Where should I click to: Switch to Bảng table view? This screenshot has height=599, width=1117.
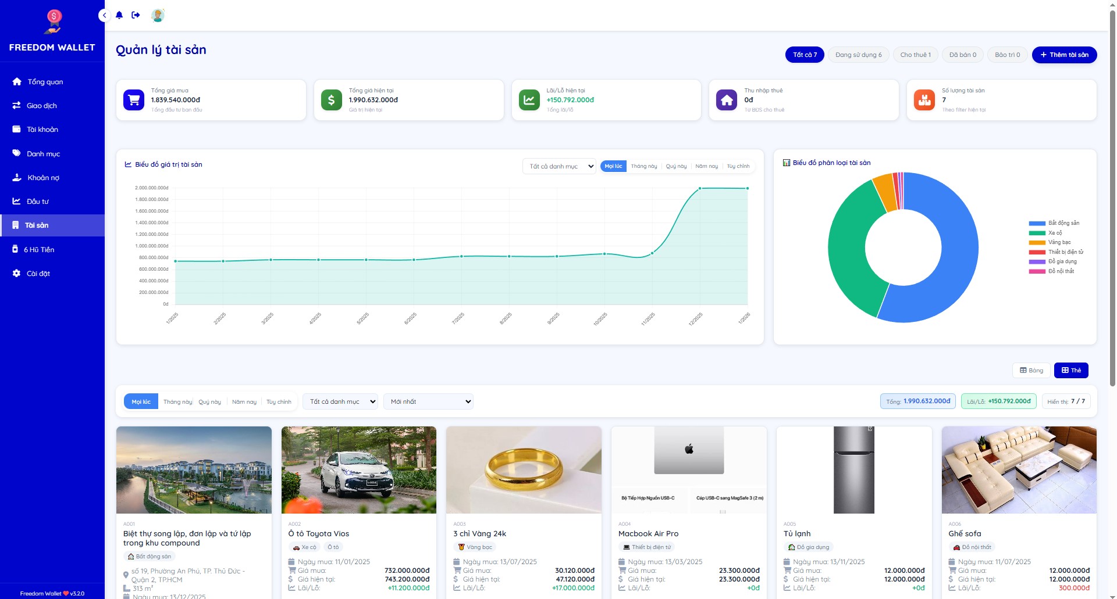pyautogui.click(x=1031, y=370)
